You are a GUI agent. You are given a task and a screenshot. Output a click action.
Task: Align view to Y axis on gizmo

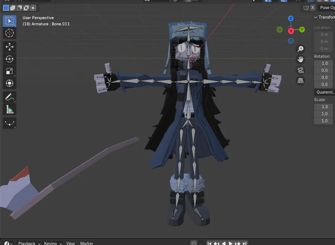[x=302, y=29]
